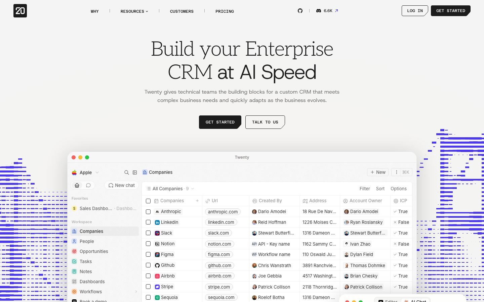Open the GitHub icon link
This screenshot has height=302, width=484.
(300, 11)
